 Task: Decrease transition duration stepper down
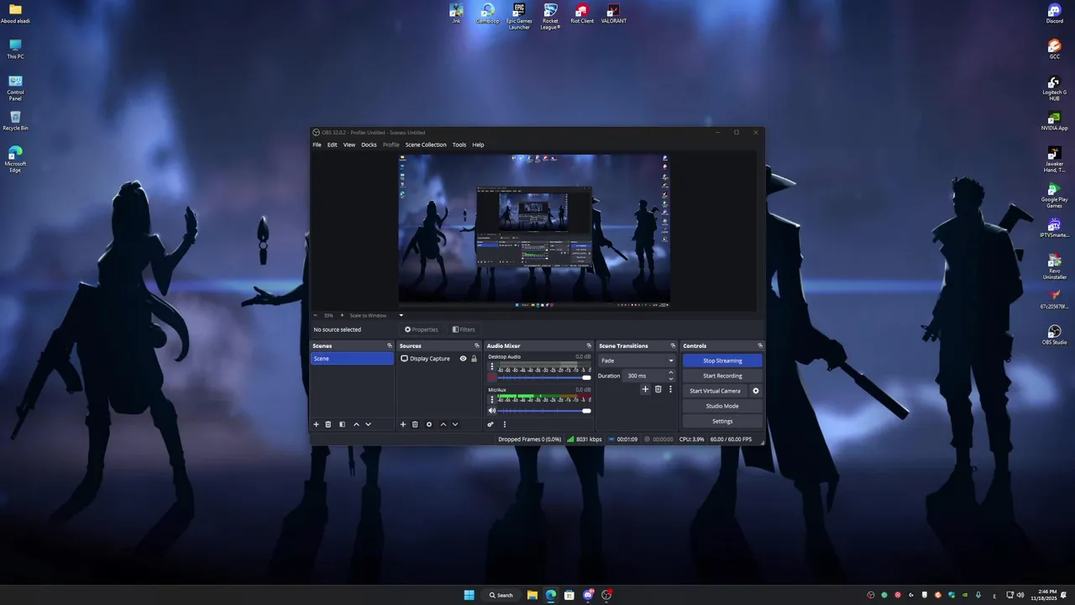[671, 379]
